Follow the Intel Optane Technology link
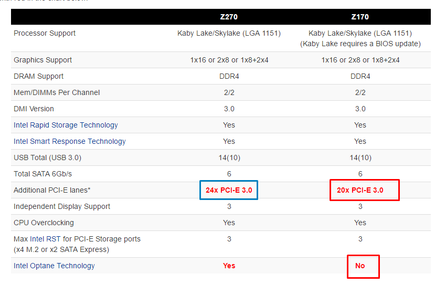 (x=54, y=266)
